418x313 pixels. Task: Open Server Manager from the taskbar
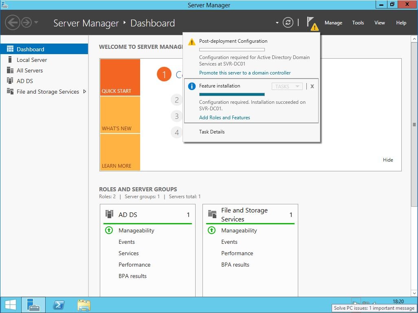[33, 304]
